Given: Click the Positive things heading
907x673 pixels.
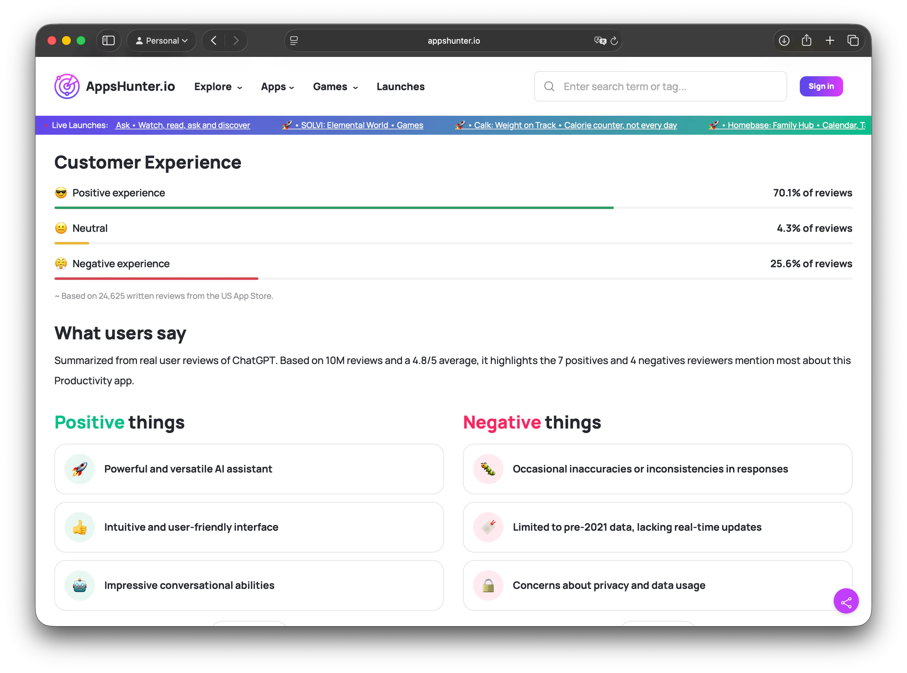Looking at the screenshot, I should point(119,422).
